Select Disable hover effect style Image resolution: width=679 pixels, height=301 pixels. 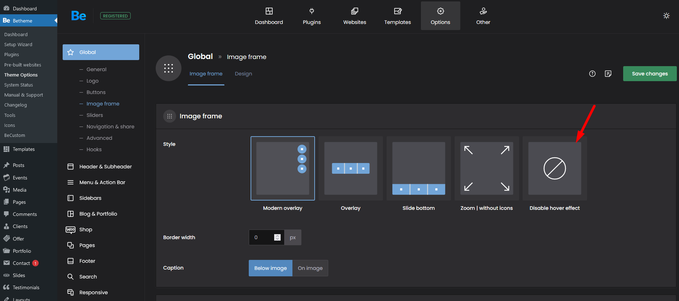(x=555, y=168)
